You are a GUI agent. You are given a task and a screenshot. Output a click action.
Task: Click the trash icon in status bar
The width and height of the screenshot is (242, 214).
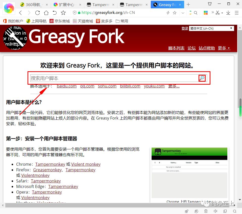[x=206, y=211]
